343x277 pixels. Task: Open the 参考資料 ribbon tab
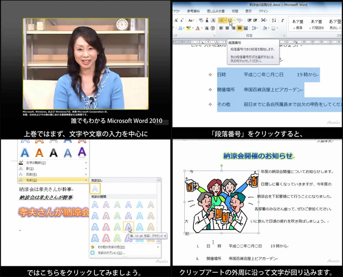click(x=193, y=11)
